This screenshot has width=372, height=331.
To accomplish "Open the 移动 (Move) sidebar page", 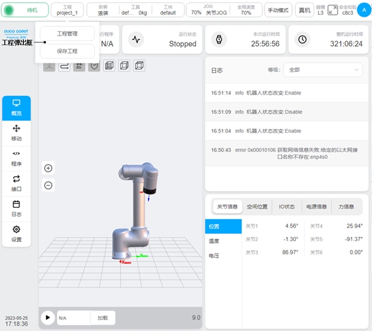I will pos(17,133).
